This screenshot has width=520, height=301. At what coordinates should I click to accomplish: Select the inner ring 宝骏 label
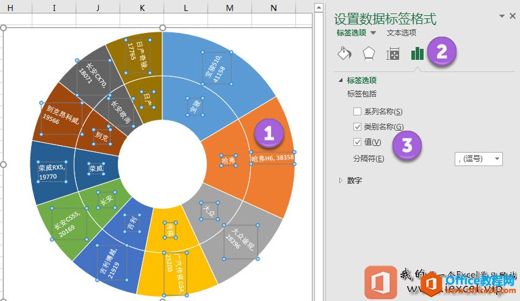[195, 106]
